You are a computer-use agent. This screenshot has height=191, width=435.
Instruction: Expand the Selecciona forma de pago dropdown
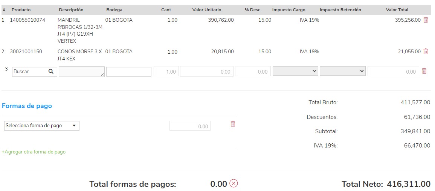coord(41,126)
